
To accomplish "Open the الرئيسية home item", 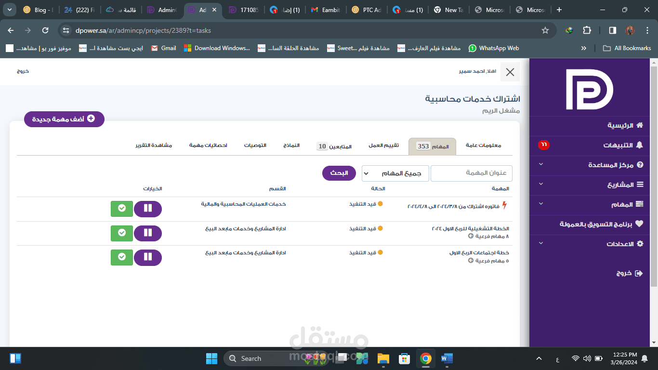I will [625, 125].
